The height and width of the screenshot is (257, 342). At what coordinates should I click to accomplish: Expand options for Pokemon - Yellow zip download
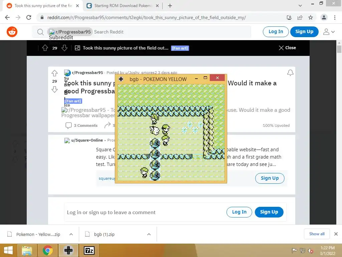coord(71,234)
